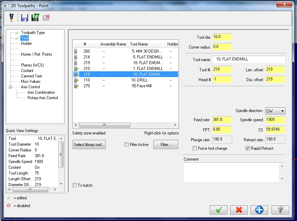Click the Corner radius field

coord(222,47)
